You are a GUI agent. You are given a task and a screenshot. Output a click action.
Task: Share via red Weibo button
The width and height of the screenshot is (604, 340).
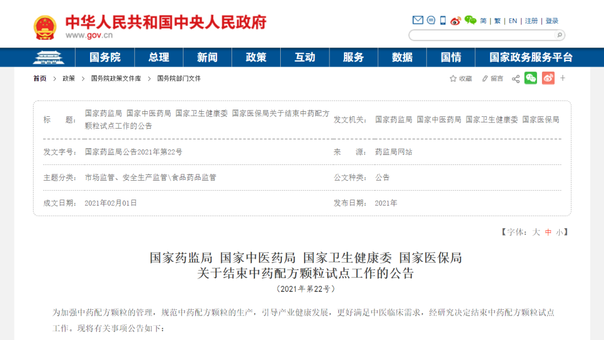(x=548, y=79)
